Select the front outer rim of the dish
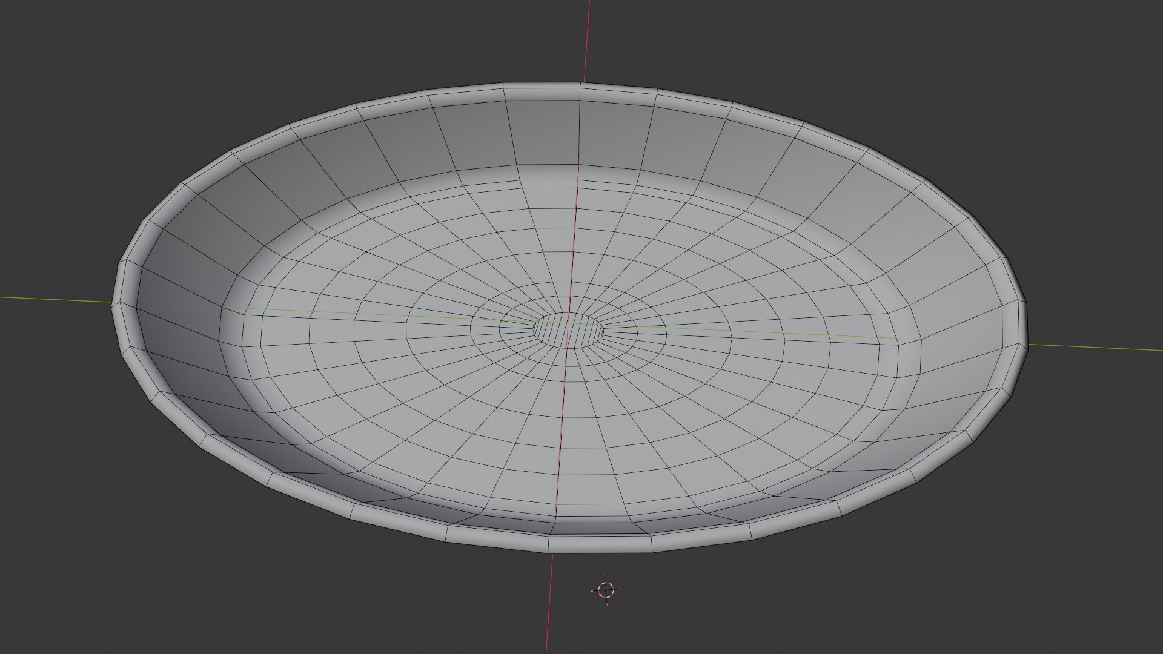Image resolution: width=1163 pixels, height=654 pixels. [x=550, y=542]
